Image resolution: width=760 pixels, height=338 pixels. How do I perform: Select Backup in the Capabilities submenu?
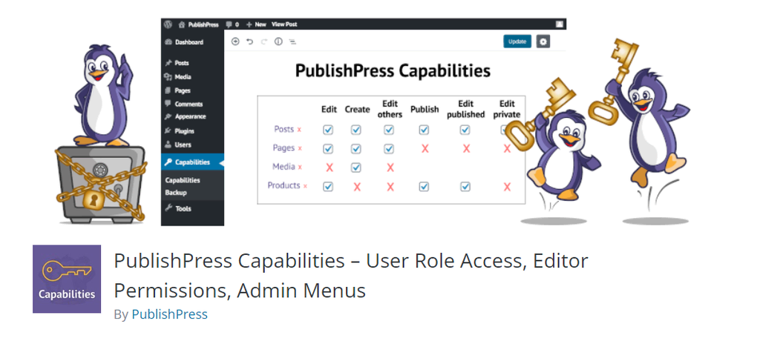[175, 193]
